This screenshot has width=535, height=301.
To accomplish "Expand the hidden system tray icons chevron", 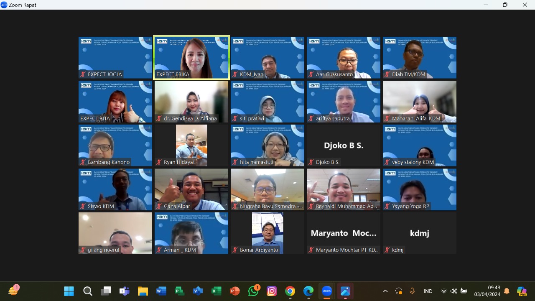I will [385, 291].
